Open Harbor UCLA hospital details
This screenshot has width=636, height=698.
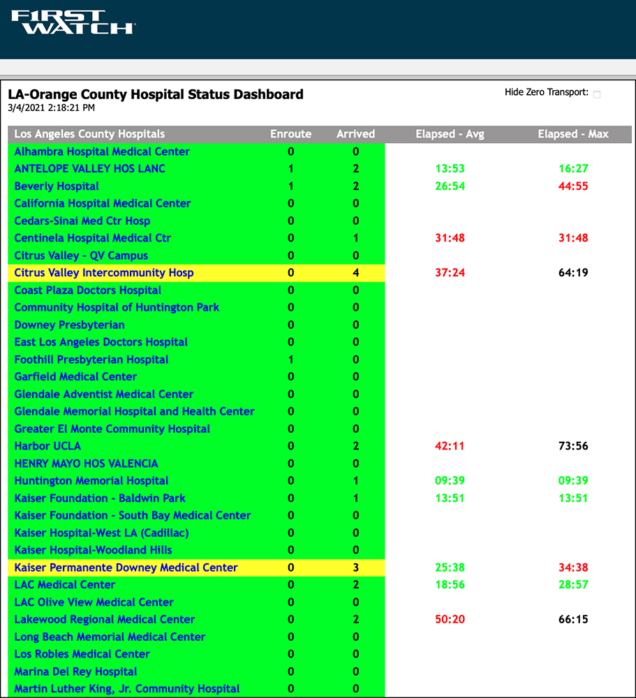coord(47,446)
